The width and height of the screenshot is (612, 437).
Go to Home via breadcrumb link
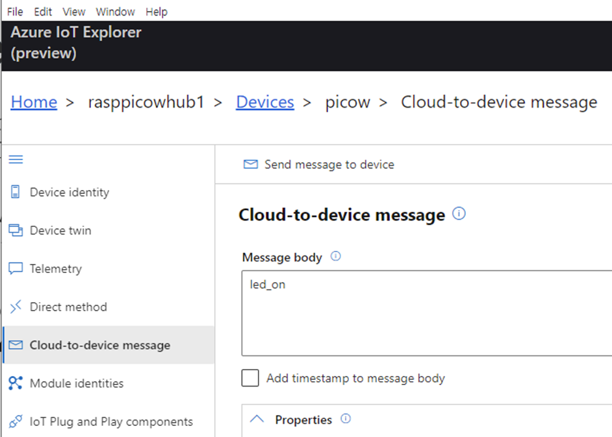click(x=34, y=102)
